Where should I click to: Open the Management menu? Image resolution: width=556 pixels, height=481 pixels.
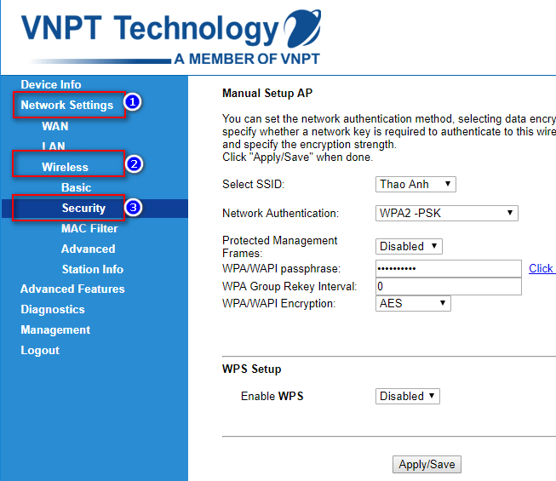click(55, 329)
